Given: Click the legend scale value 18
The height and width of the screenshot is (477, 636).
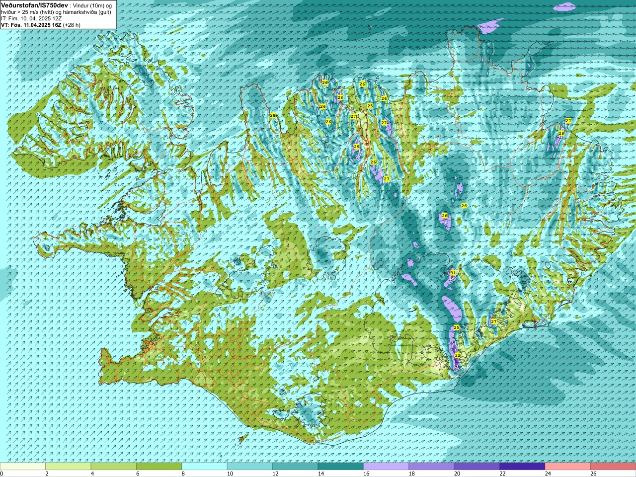Looking at the screenshot, I should pos(412,474).
